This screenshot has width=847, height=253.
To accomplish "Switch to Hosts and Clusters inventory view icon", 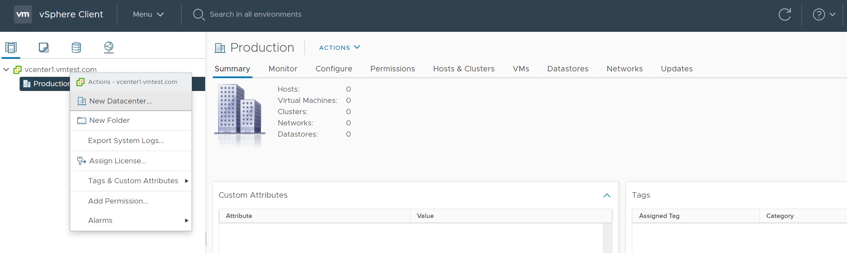I will pos(11,48).
